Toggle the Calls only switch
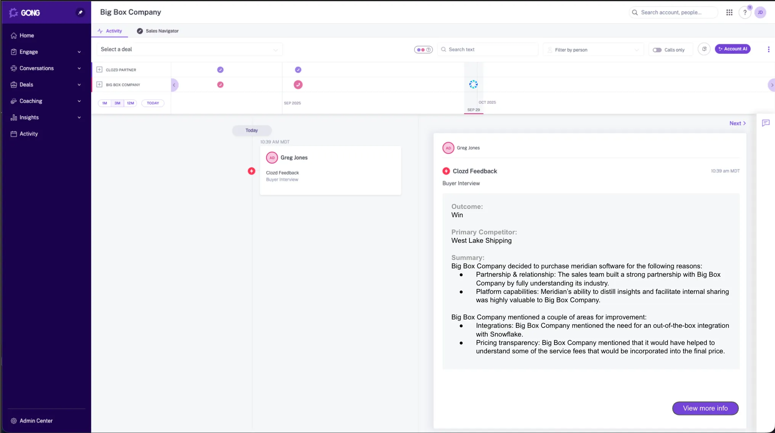This screenshot has height=433, width=775. (657, 50)
